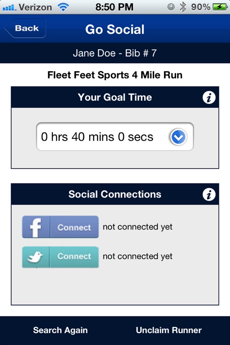Tap the Verizon signal bars
This screenshot has height=345, width=230.
10,8
